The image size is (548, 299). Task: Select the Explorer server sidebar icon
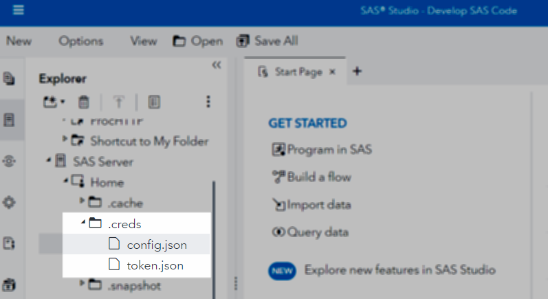point(9,120)
